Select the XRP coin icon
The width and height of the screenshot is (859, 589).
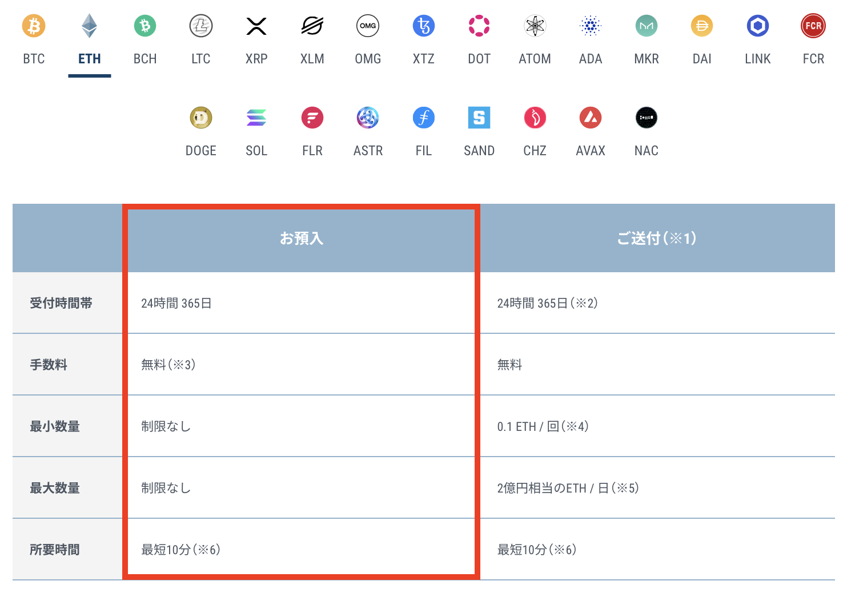pyautogui.click(x=256, y=26)
